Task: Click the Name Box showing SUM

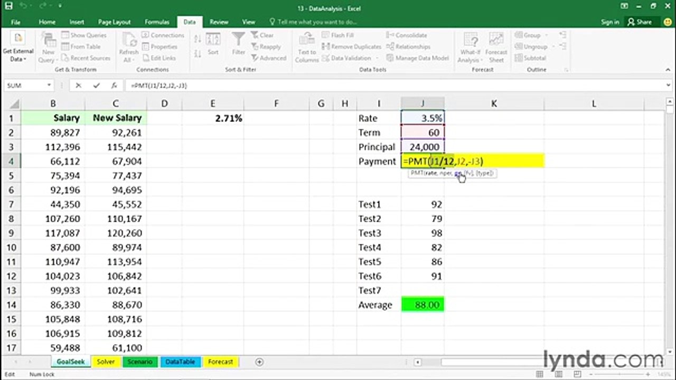Action: point(25,85)
